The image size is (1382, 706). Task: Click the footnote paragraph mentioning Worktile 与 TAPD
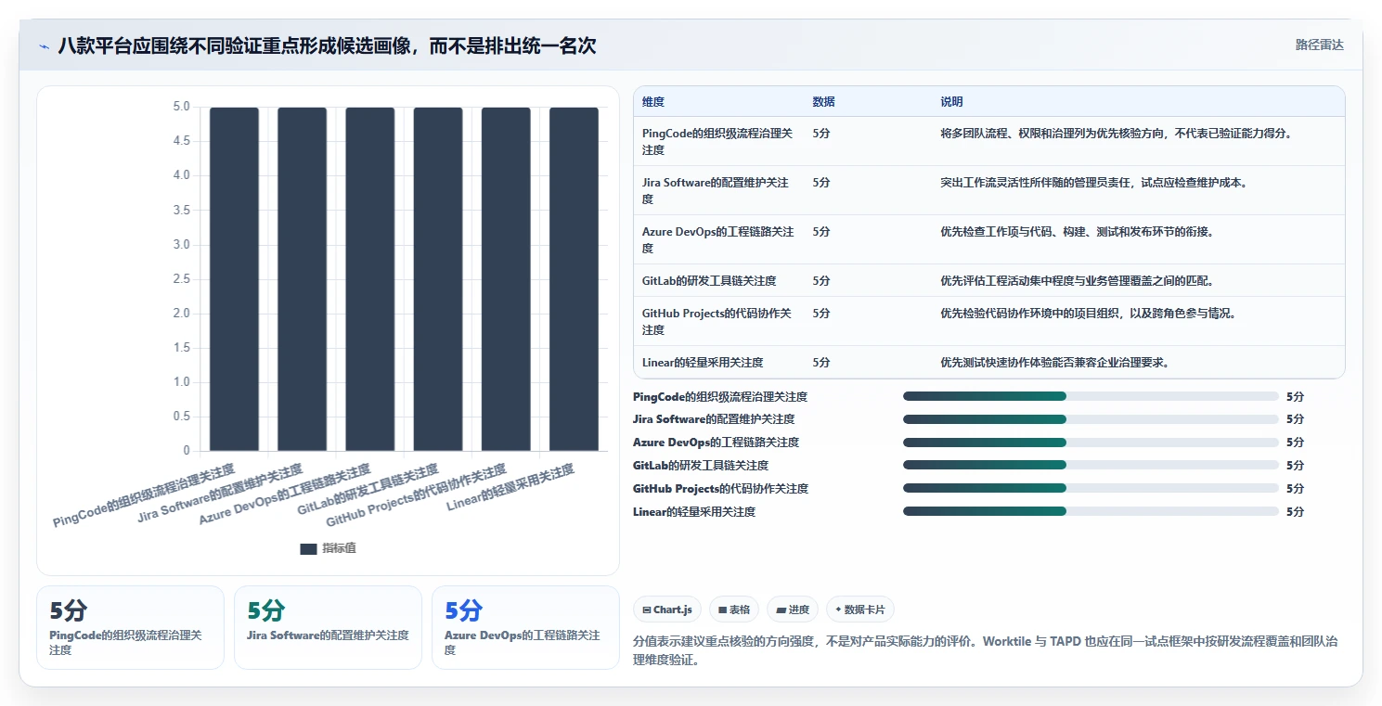click(985, 650)
